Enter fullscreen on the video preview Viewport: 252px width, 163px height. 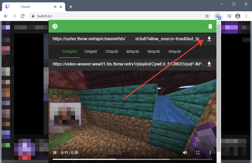click(x=198, y=152)
